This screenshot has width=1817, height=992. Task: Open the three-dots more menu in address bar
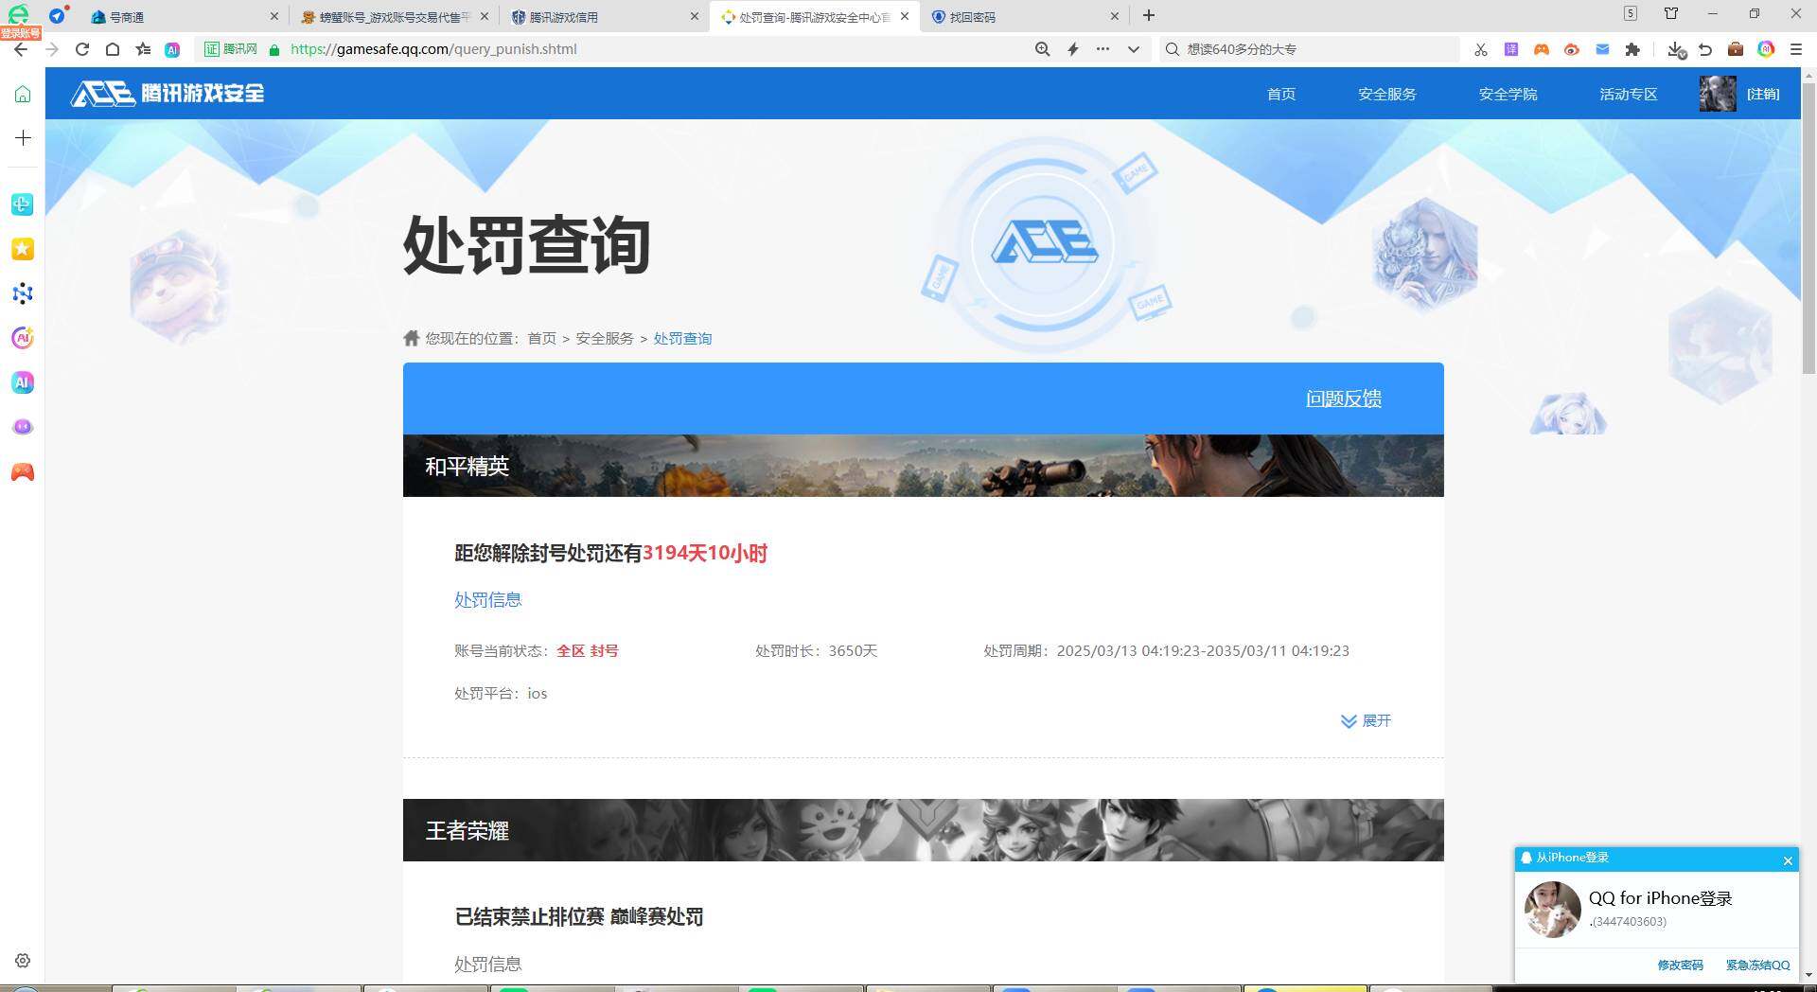click(1103, 49)
